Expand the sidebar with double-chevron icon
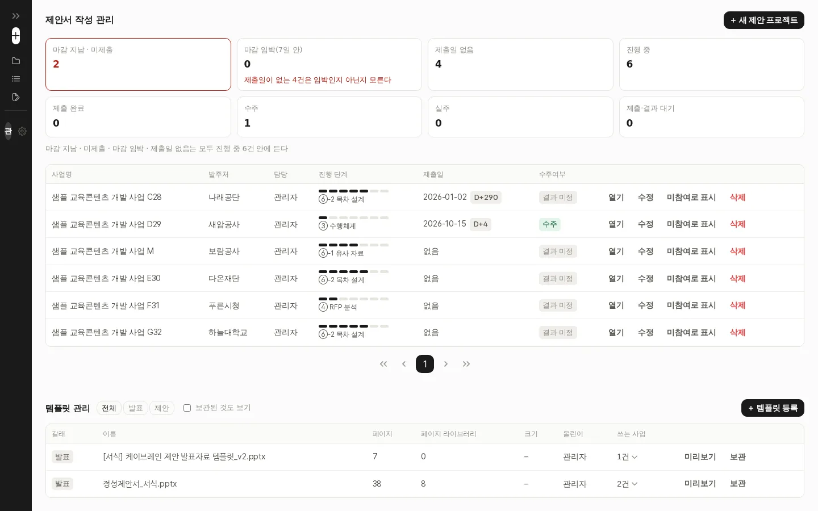Screen dimensions: 818x511 click(x=16, y=16)
